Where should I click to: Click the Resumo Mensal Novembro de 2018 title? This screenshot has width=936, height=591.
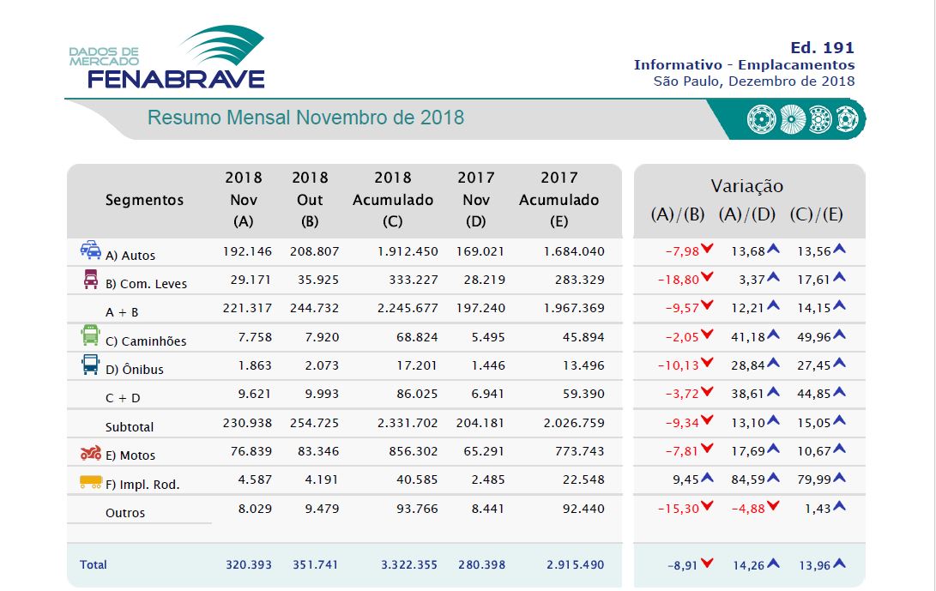[305, 118]
